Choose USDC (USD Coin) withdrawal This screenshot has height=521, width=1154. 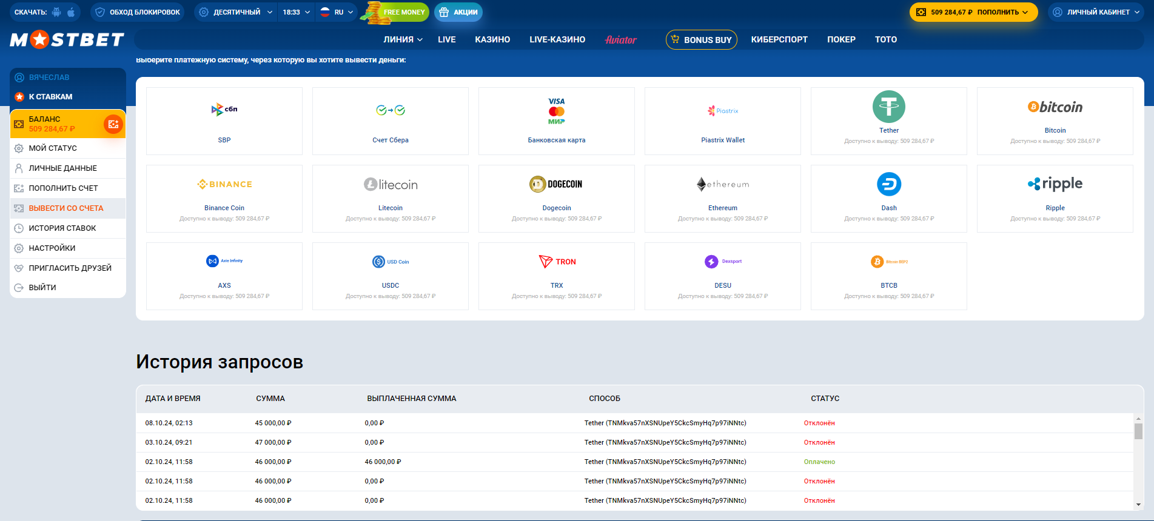point(391,276)
